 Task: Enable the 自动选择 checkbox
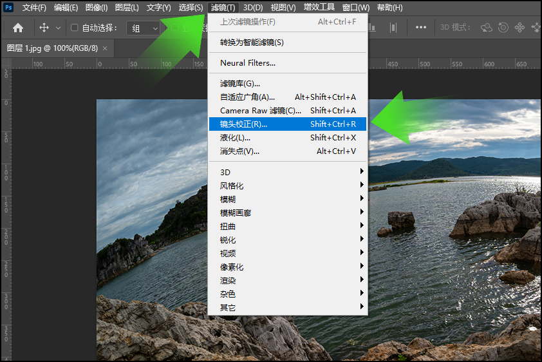pos(75,28)
